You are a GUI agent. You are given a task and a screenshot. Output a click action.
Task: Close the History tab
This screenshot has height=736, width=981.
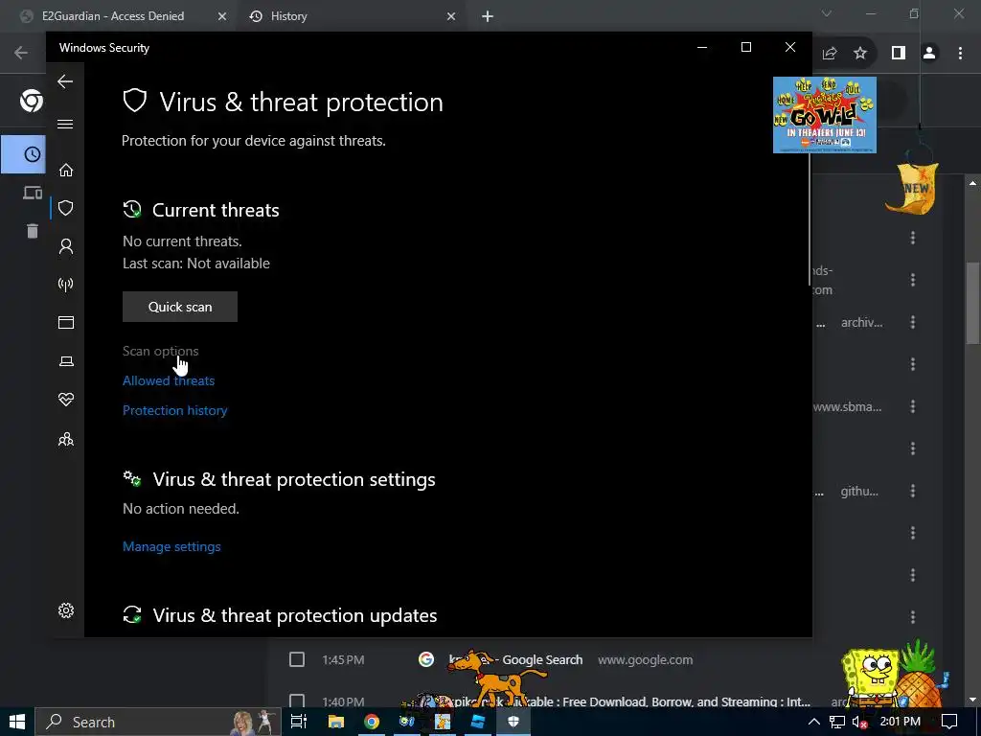(x=451, y=16)
